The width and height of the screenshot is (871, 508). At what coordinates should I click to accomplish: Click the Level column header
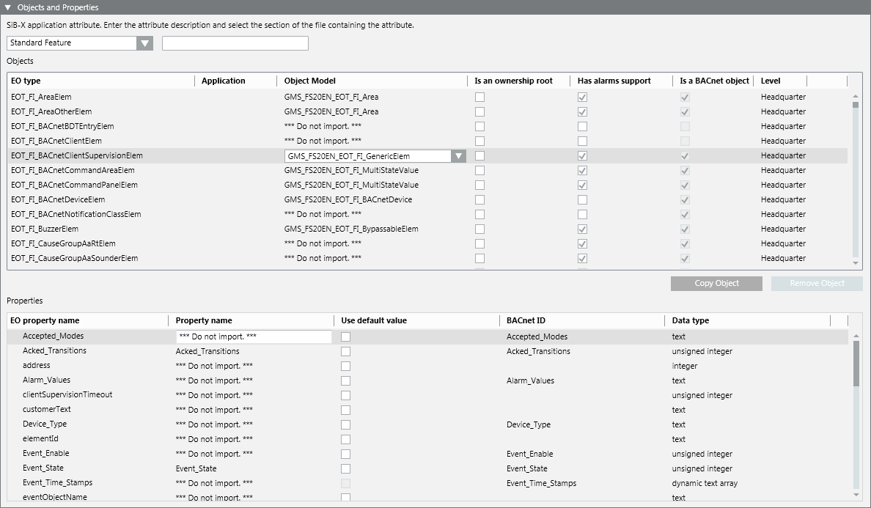tap(771, 81)
